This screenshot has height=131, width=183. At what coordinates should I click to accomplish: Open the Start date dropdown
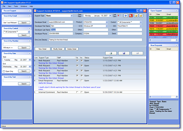coord(30,60)
